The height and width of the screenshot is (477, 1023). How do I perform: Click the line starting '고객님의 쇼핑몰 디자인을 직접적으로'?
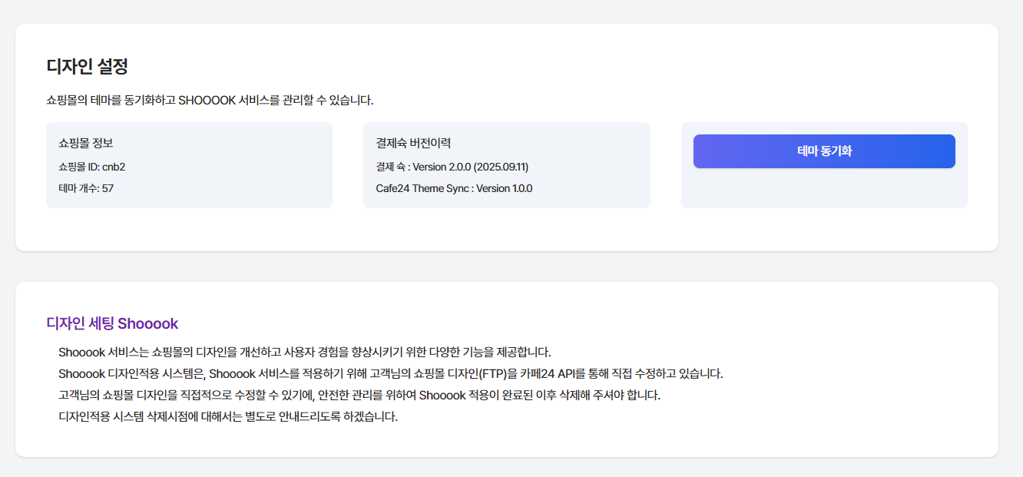359,396
